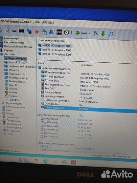
Task: Open the gauge sensor panel icon
Action: pos(66,33)
